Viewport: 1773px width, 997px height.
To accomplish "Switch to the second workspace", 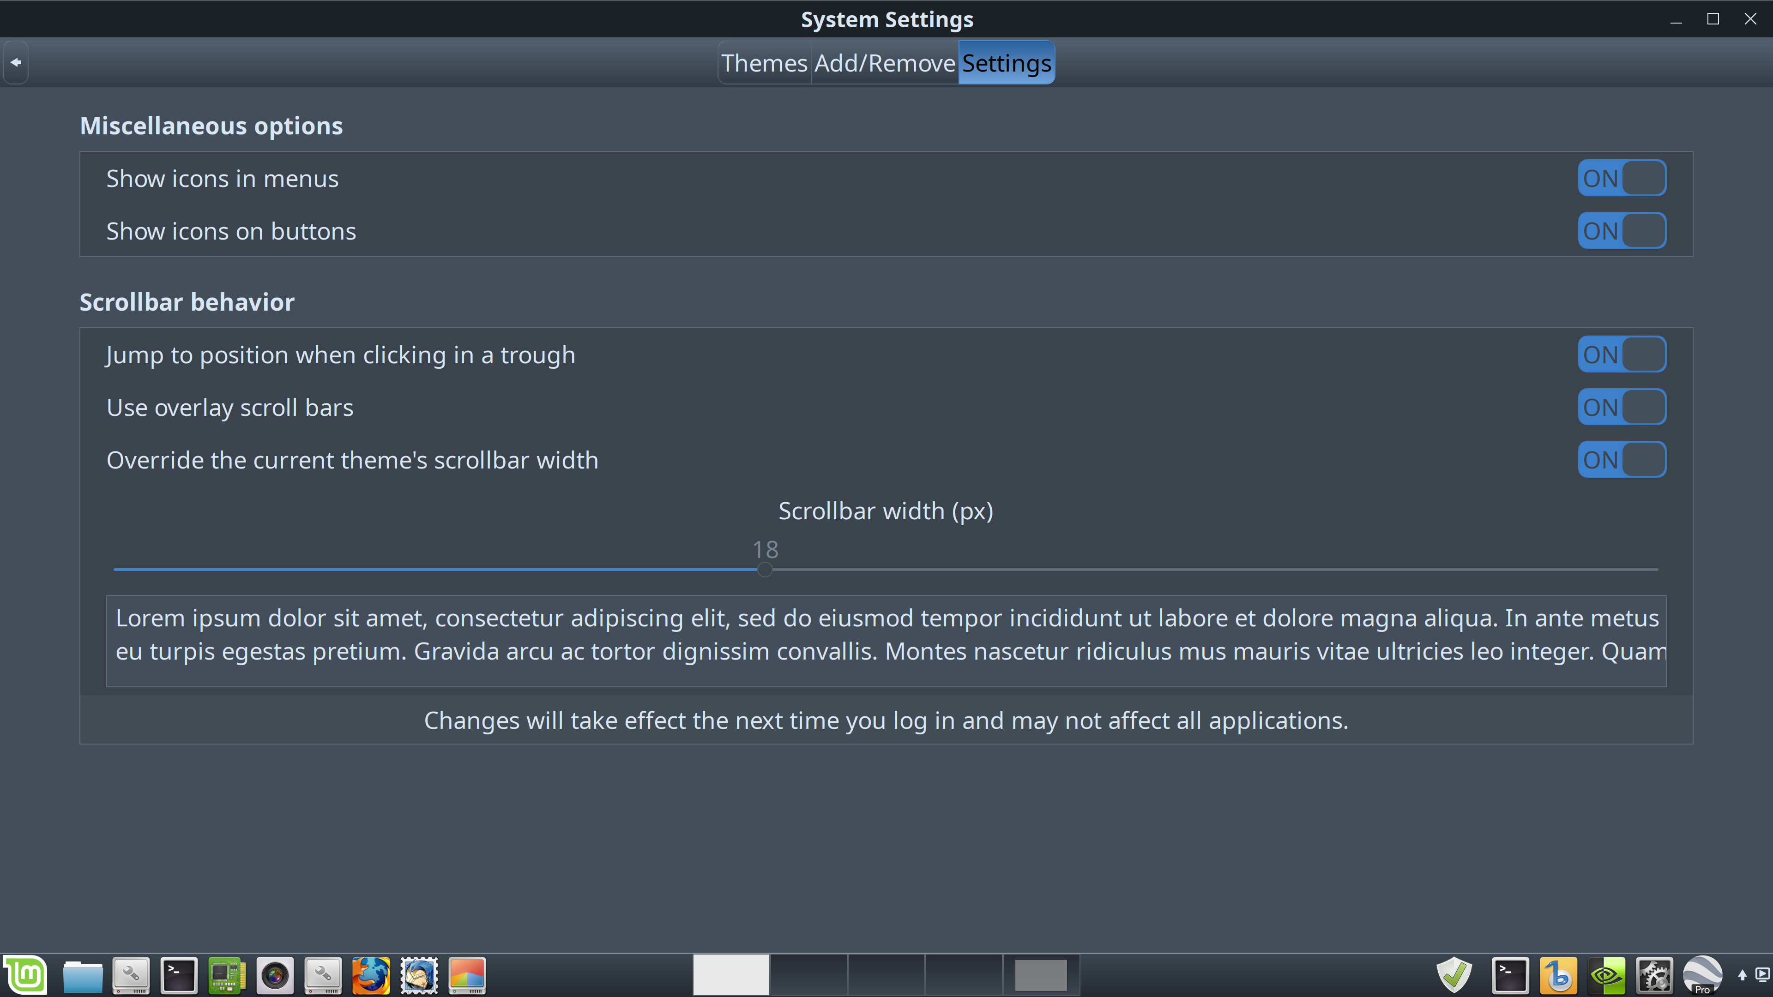I will [809, 975].
